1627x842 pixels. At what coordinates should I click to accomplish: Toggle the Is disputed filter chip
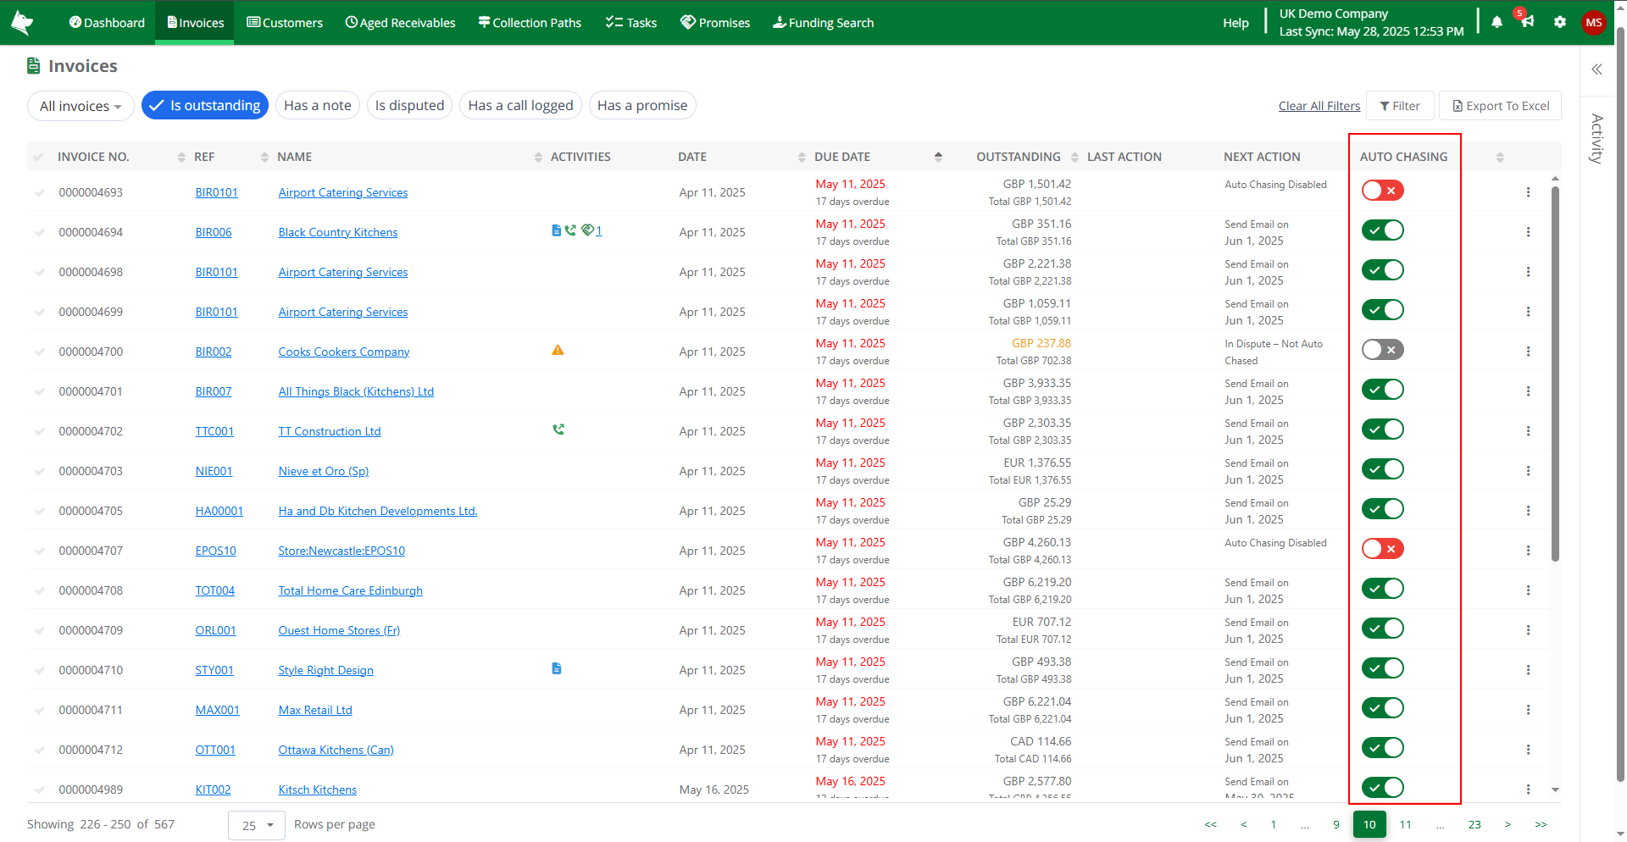(x=409, y=106)
